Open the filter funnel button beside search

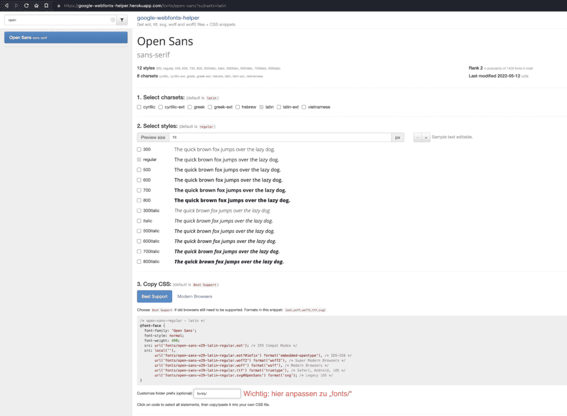(122, 20)
